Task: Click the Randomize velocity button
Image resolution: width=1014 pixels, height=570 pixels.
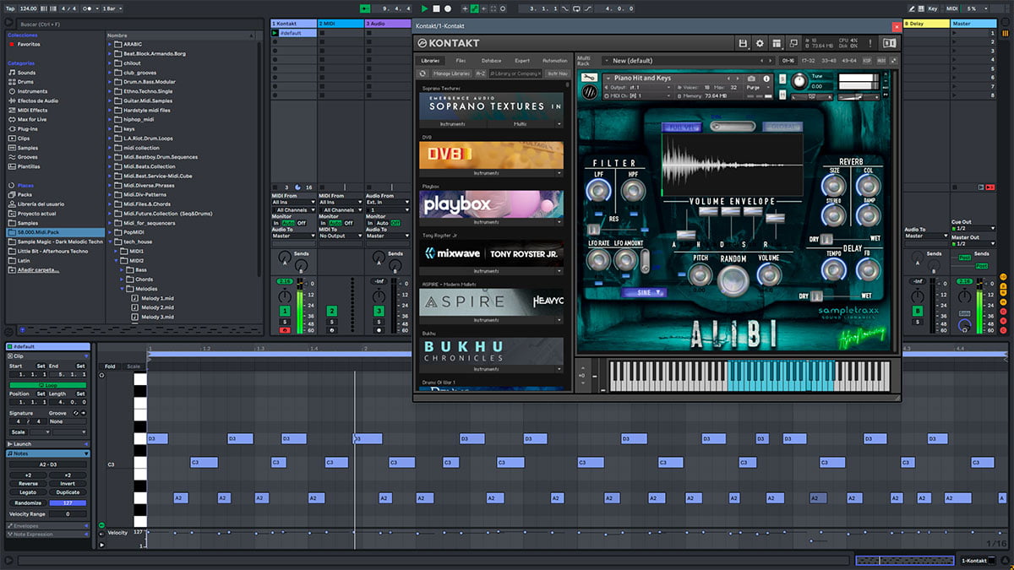Action: click(27, 502)
